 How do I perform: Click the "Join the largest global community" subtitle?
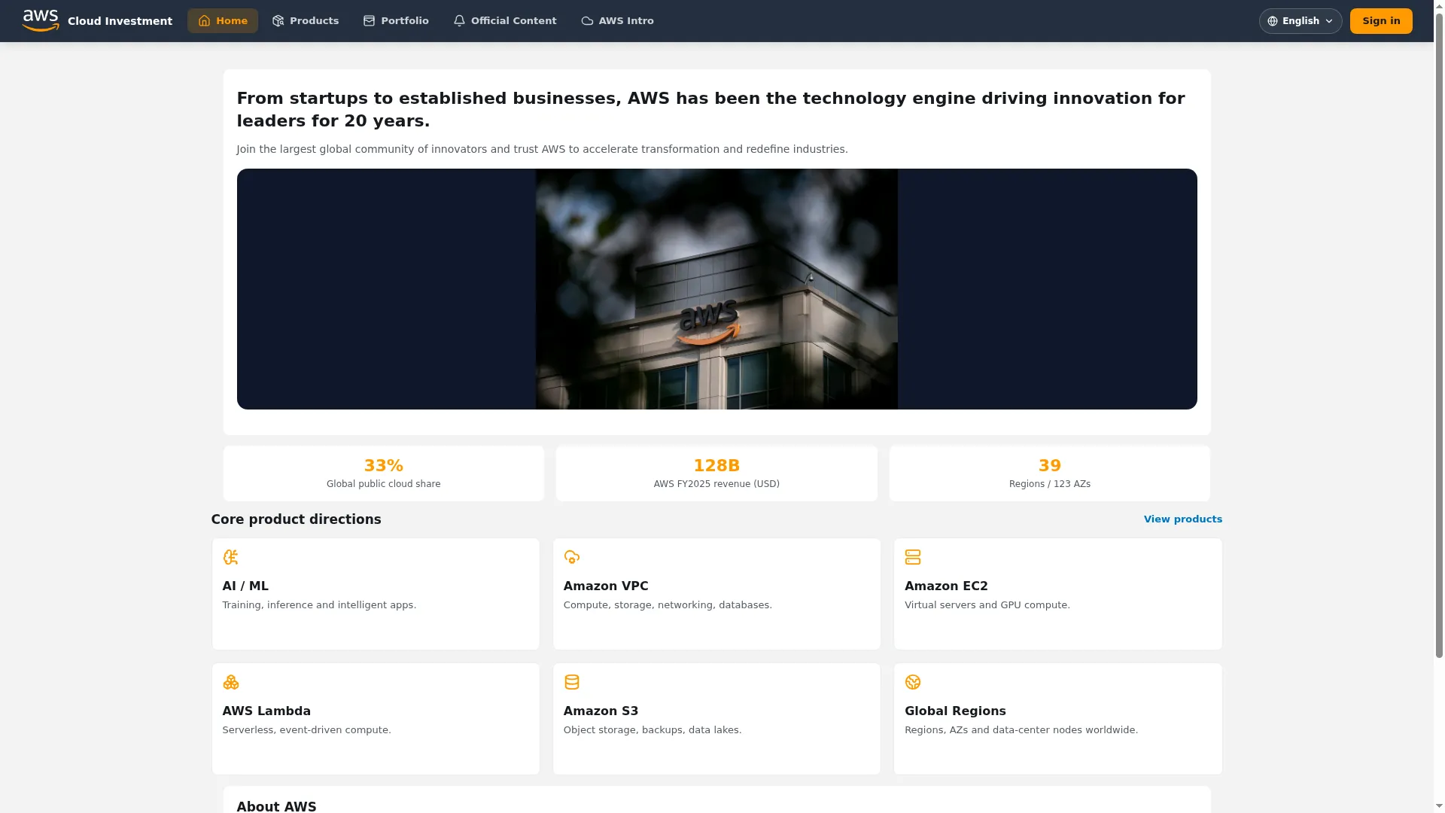click(x=542, y=149)
